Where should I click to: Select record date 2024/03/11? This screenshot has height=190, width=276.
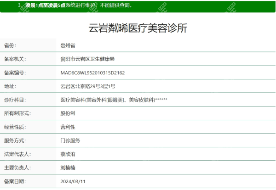[73, 181]
